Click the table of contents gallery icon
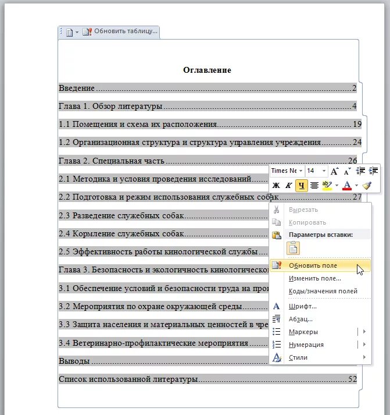 (69, 33)
